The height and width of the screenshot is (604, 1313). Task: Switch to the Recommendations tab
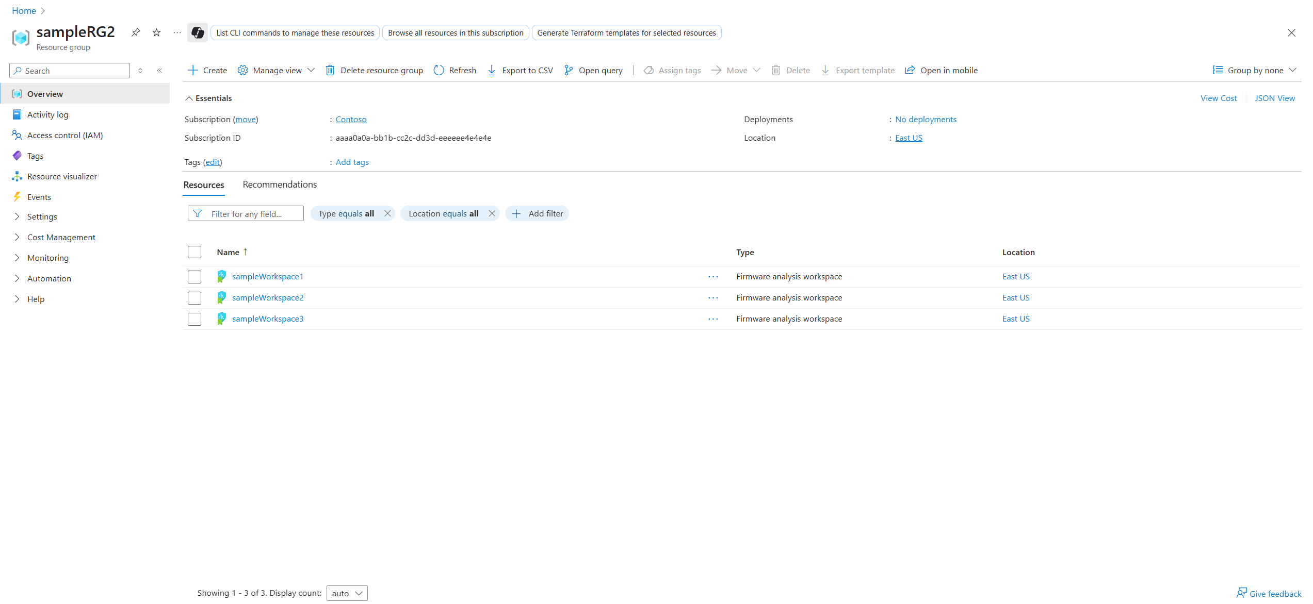click(280, 184)
